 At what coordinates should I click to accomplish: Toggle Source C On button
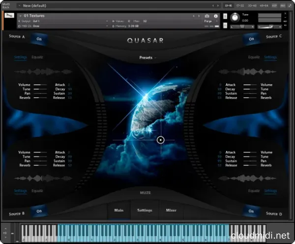coord(251,39)
